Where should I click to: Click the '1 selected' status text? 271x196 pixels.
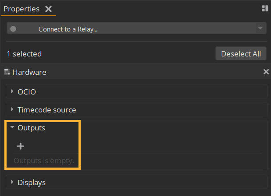24,54
